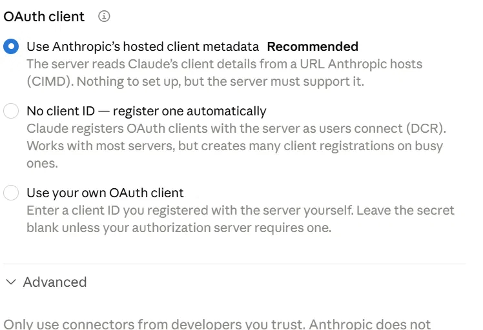
Task: Open the OAuth client info tooltip icon
Action: [x=104, y=16]
